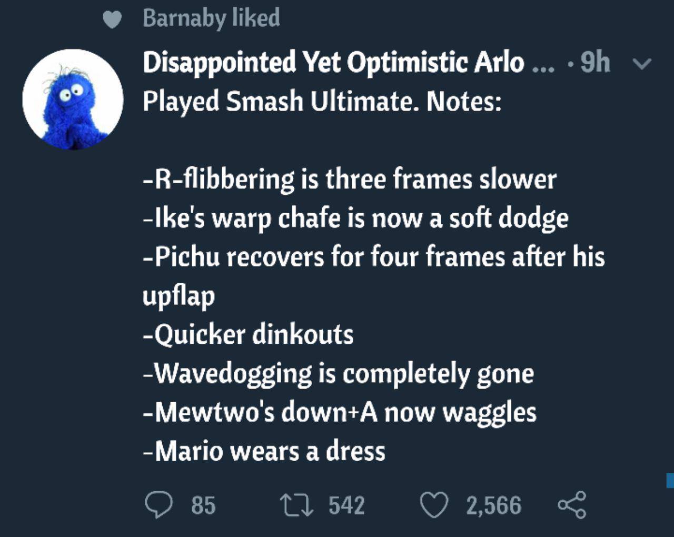The image size is (674, 537).
Task: Open Disappointed Yet Optimistic Arlo's profile
Action: pos(333,63)
